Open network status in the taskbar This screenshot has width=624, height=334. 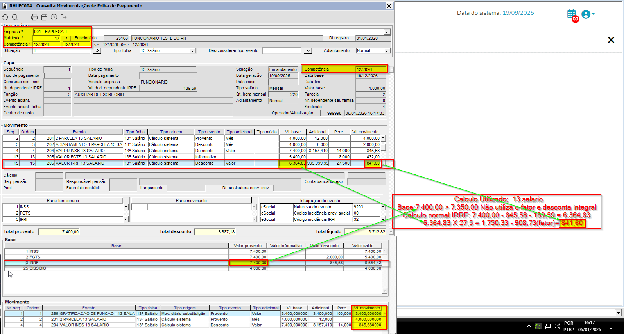[x=548, y=326]
